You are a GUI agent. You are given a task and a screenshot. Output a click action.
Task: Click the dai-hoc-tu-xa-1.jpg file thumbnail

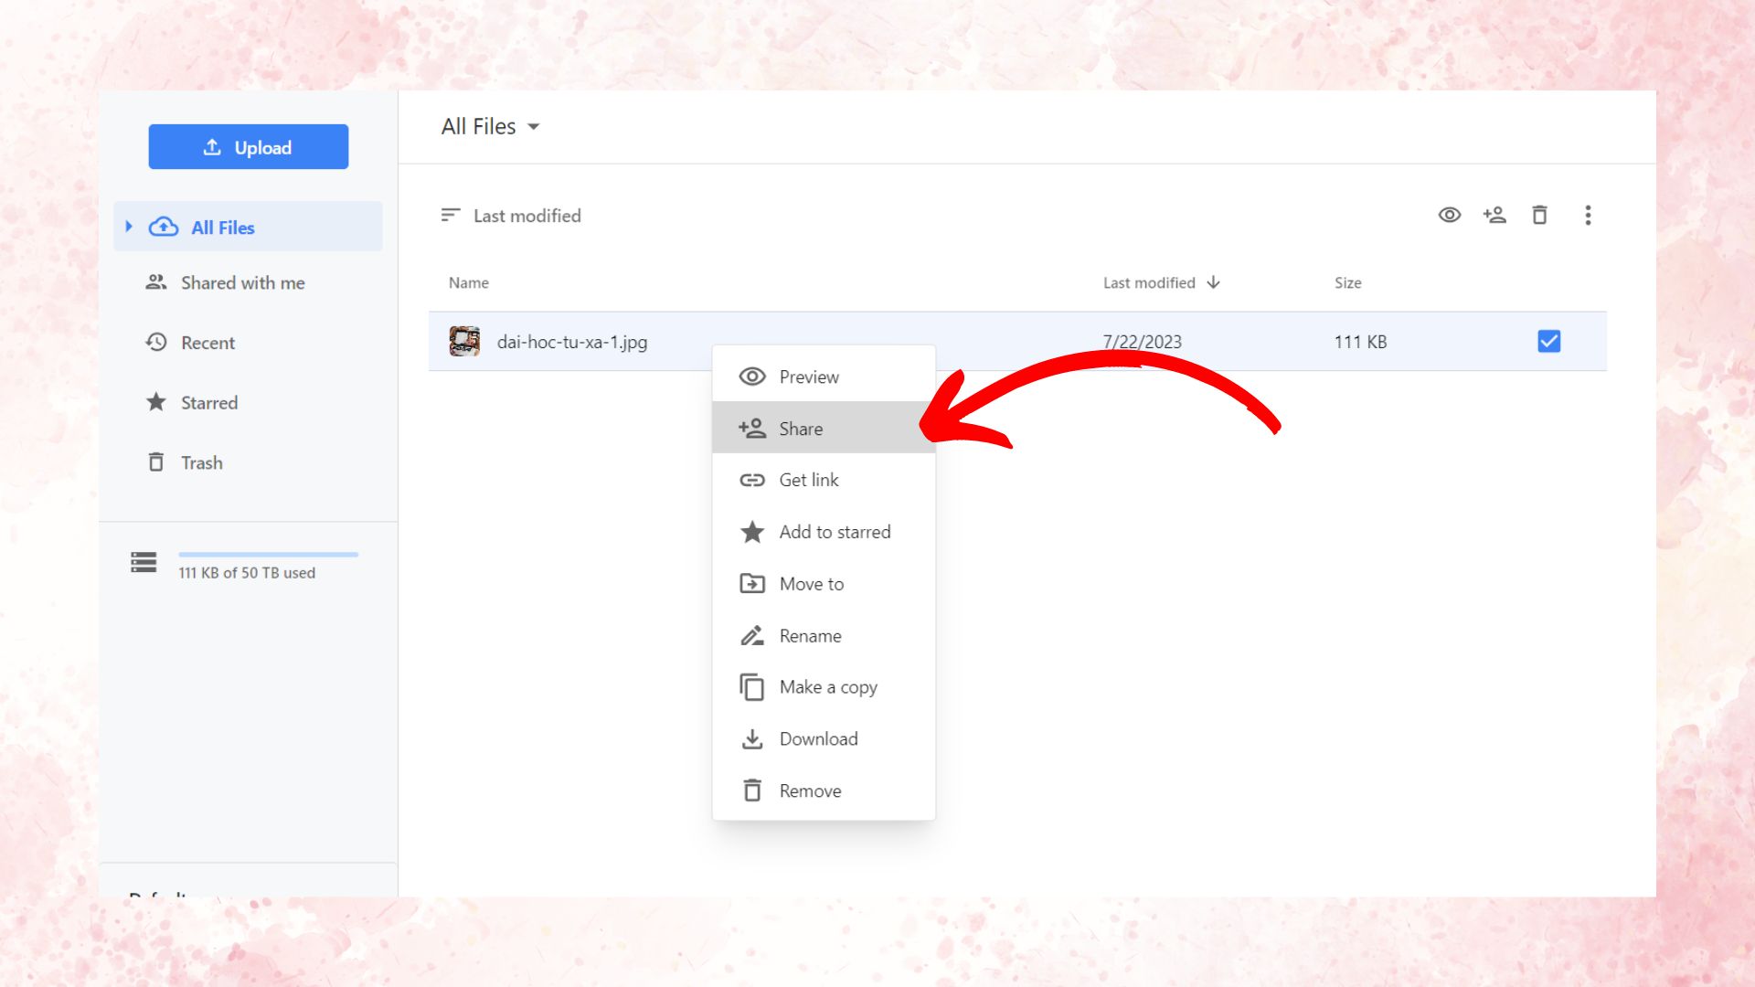[x=464, y=342]
